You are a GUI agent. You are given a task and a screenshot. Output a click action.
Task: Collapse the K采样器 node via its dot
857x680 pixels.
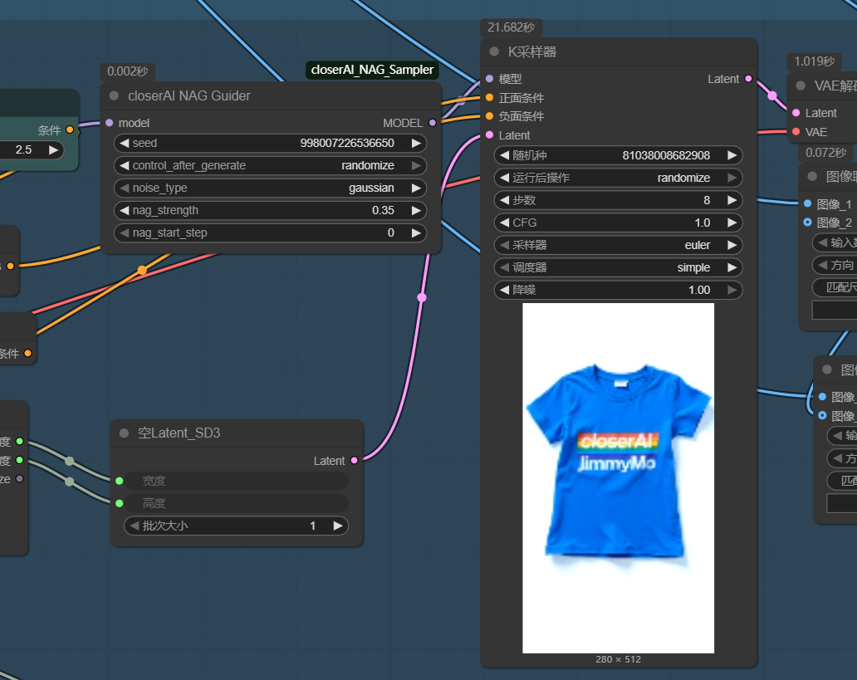(x=494, y=51)
